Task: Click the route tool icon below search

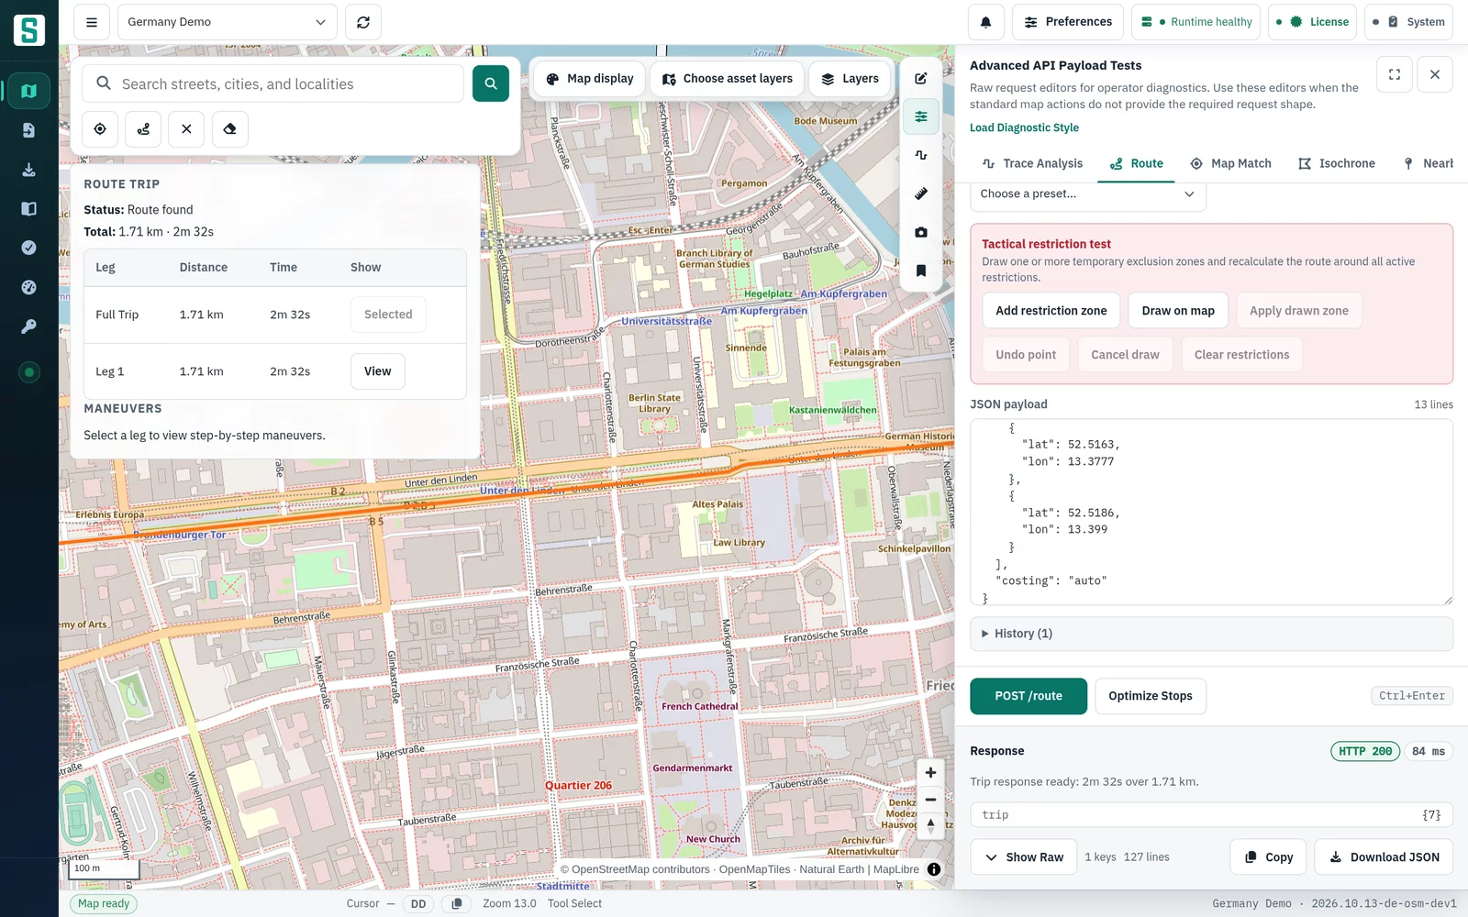Action: [143, 129]
